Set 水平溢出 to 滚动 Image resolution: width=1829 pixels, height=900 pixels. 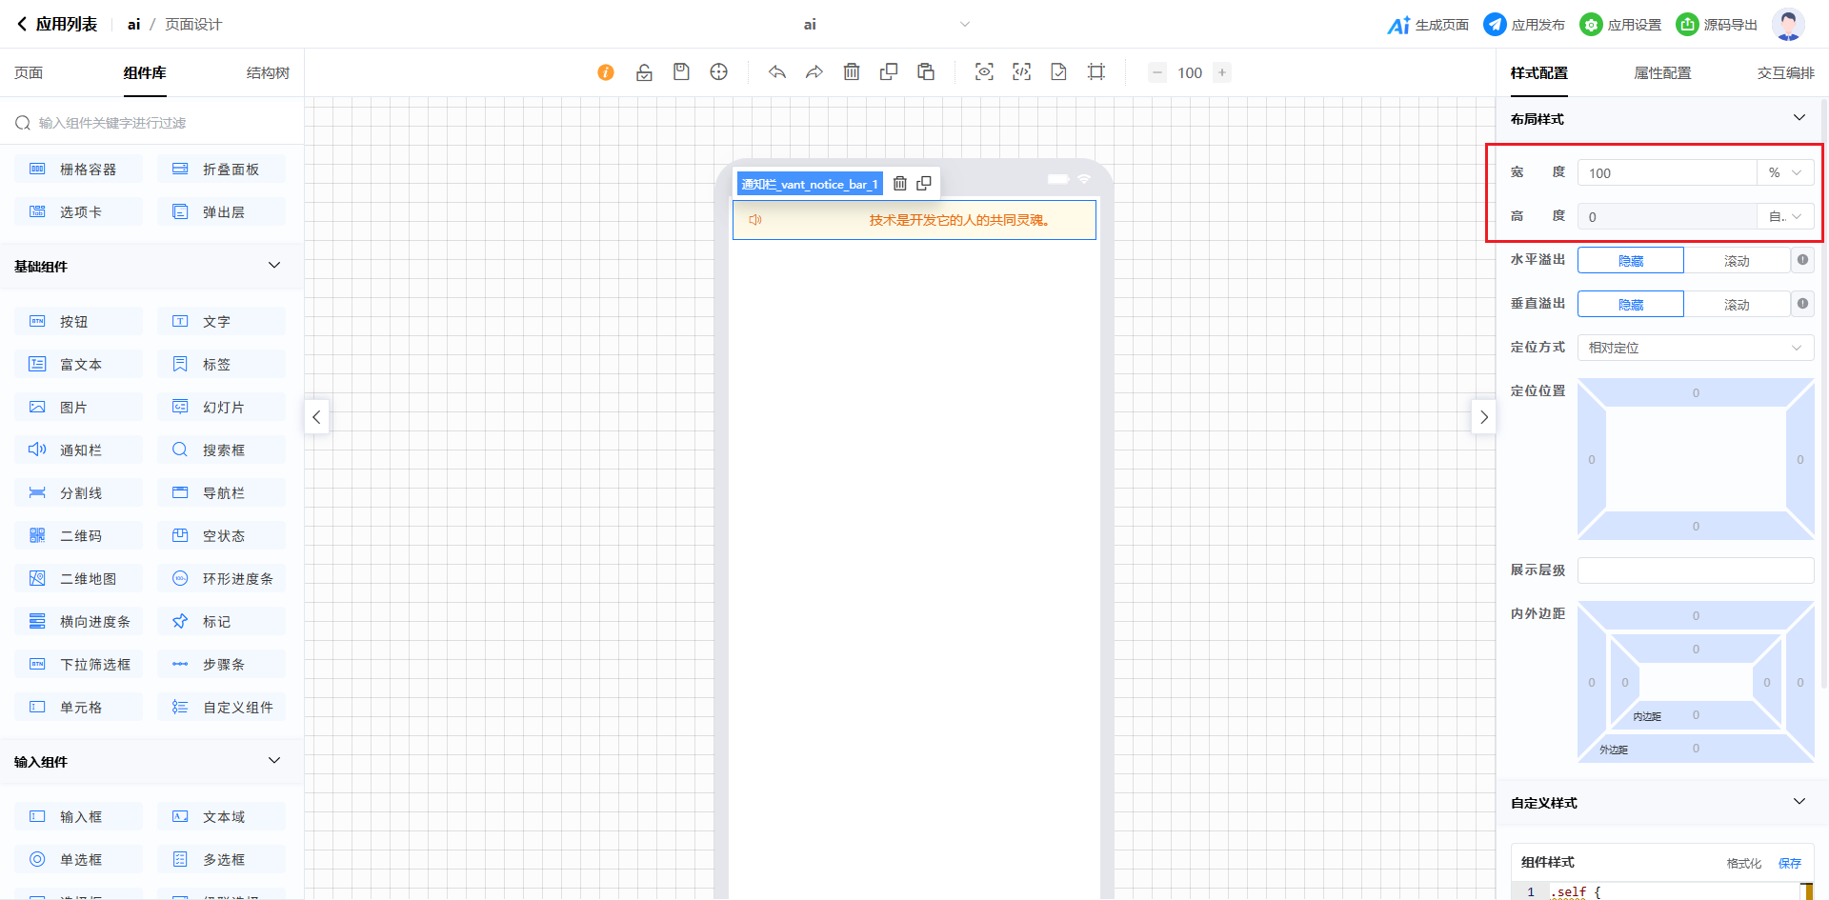pyautogui.click(x=1736, y=261)
